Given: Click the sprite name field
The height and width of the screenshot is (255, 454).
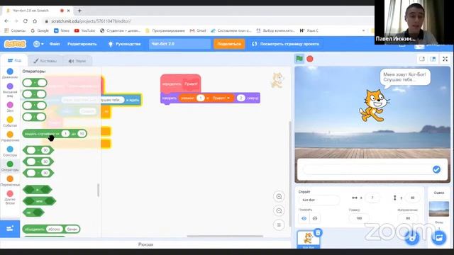Looking at the screenshot, I should pos(319,200).
